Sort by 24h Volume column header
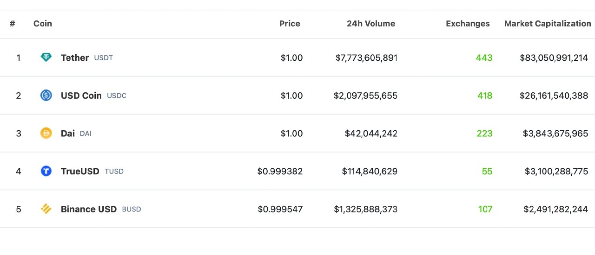Viewport: 595px width, 255px height. click(371, 24)
